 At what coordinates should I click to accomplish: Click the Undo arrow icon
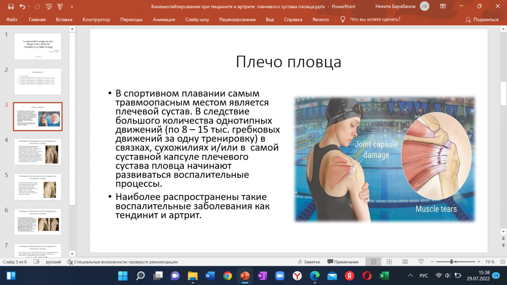22,7
